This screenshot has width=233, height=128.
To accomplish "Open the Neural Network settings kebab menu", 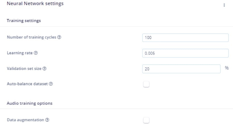I will 224,5.
